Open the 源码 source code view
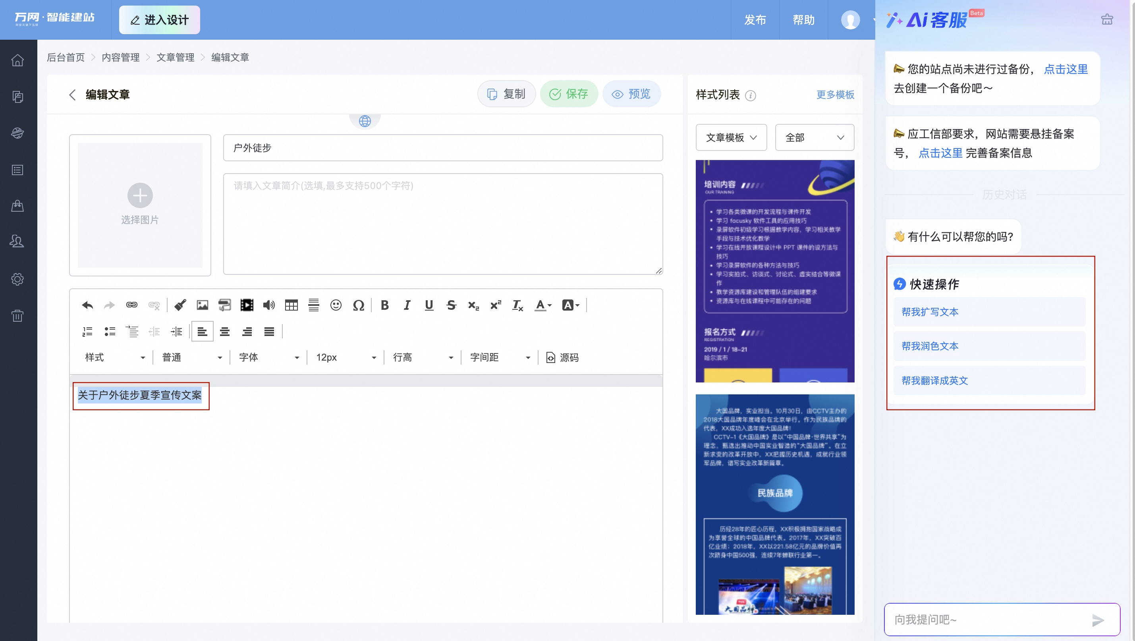Image resolution: width=1135 pixels, height=641 pixels. tap(562, 357)
